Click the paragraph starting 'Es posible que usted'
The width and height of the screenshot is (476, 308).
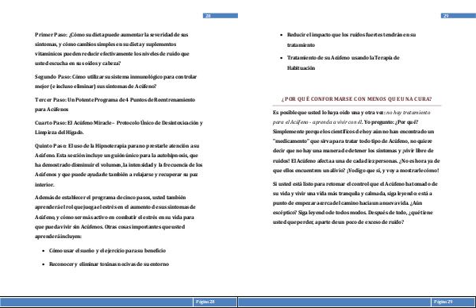356,141
